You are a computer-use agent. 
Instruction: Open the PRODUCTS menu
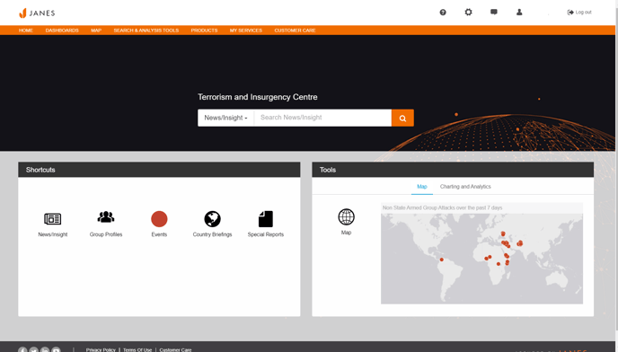pos(204,31)
